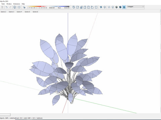Switch to the Scene 3 tab
The height and width of the screenshot is (120, 161).
pyautogui.click(x=11, y=12)
